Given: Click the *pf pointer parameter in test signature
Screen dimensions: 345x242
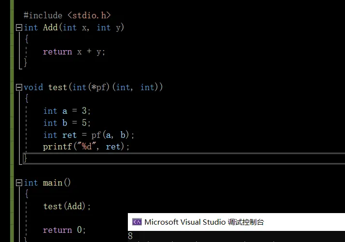Looking at the screenshot, I should [x=95, y=87].
